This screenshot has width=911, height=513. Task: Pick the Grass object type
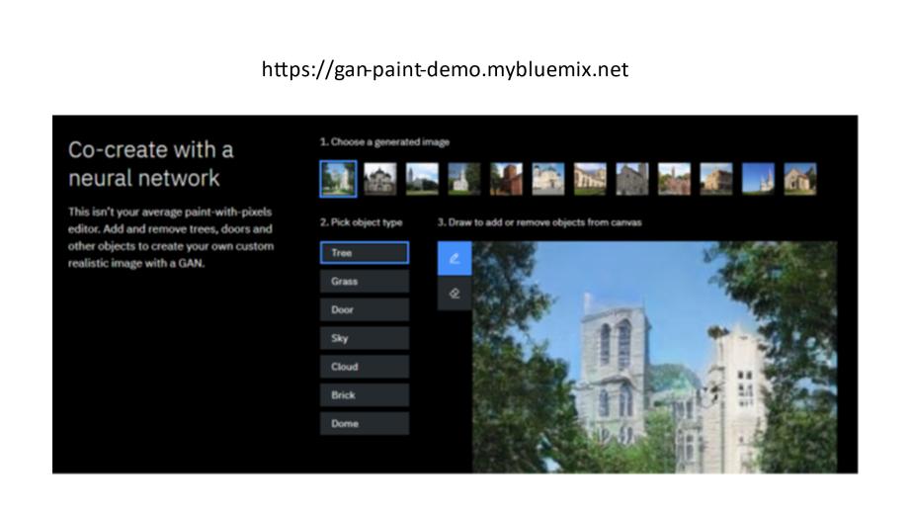(x=364, y=282)
